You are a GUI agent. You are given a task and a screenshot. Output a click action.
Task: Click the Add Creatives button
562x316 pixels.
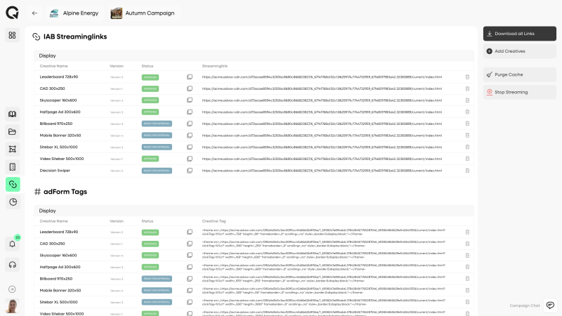(x=519, y=51)
